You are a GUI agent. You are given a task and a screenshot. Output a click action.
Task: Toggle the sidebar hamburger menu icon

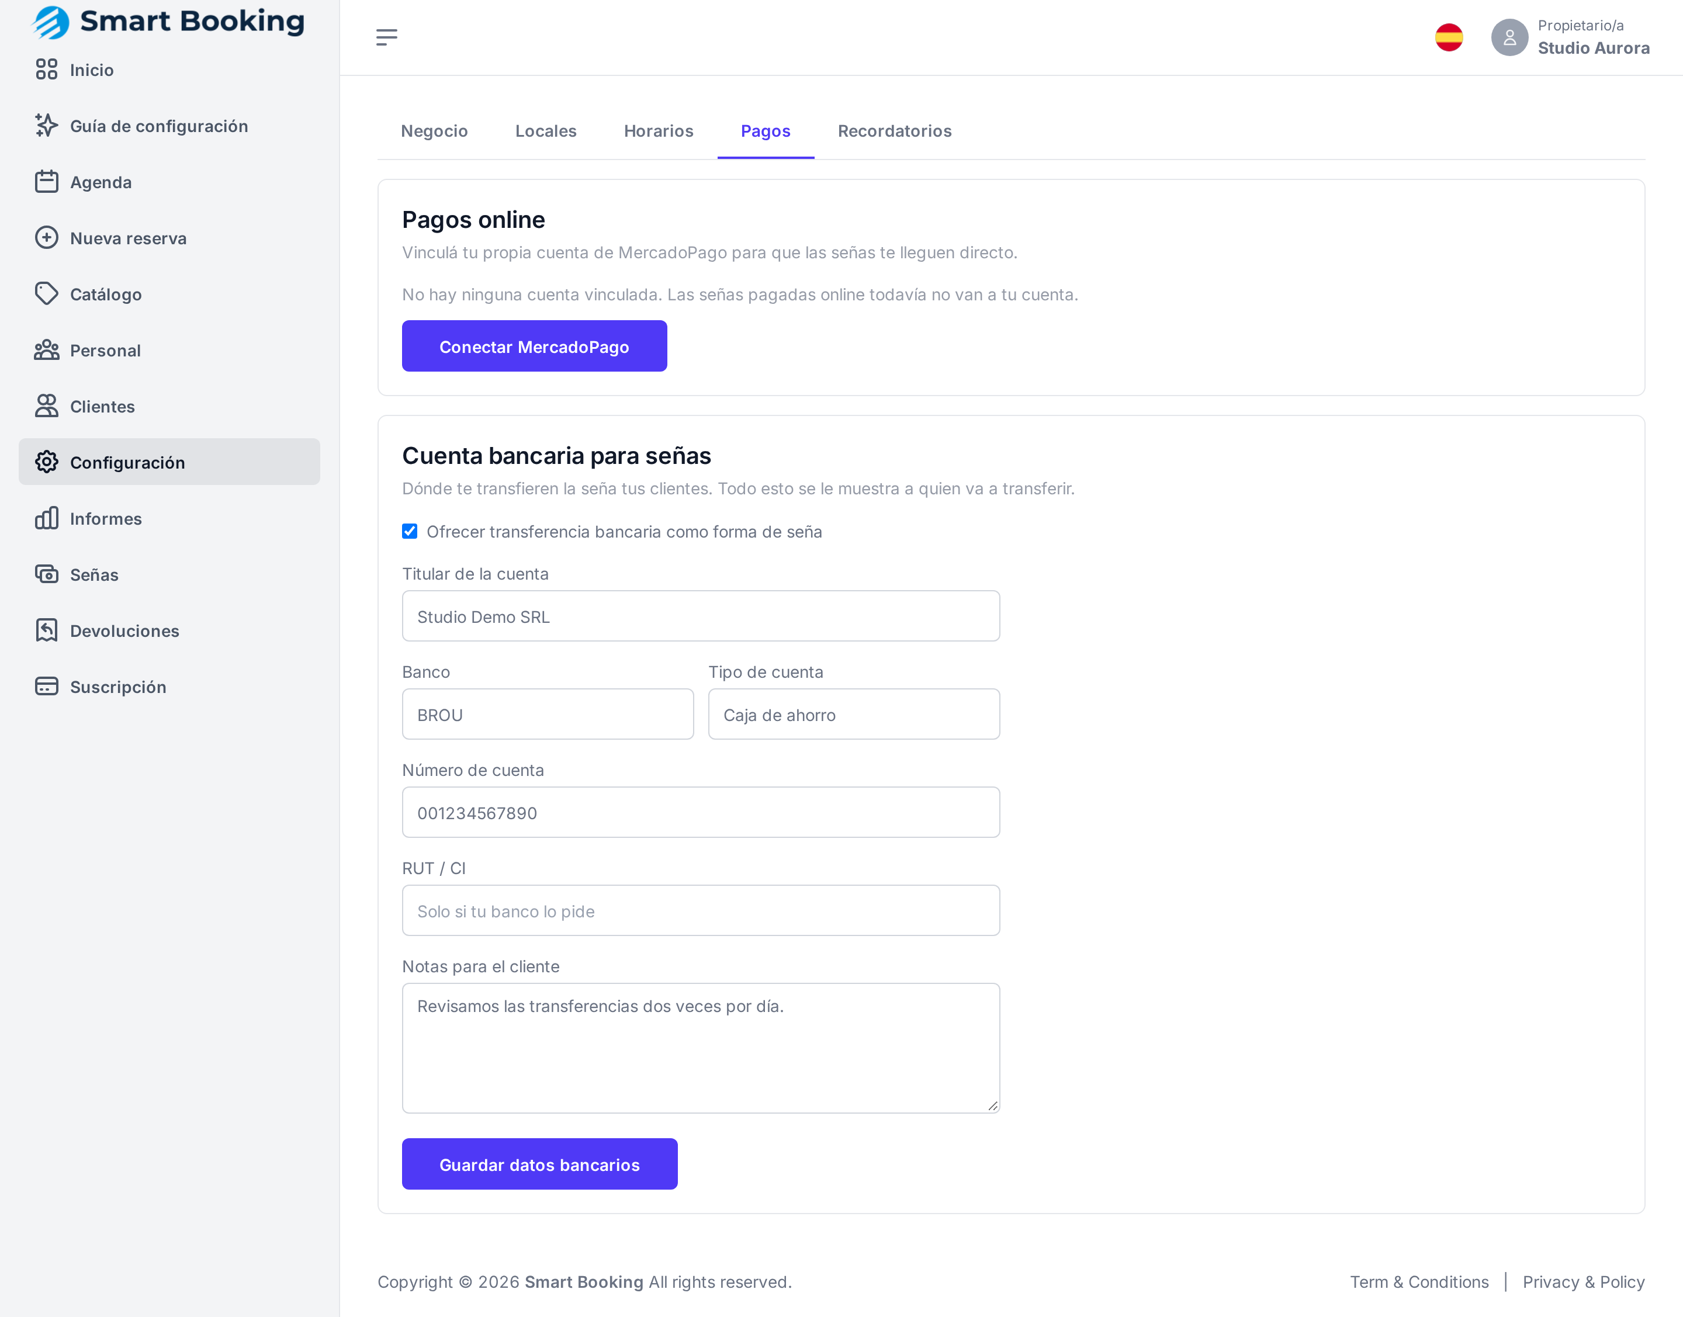click(386, 37)
